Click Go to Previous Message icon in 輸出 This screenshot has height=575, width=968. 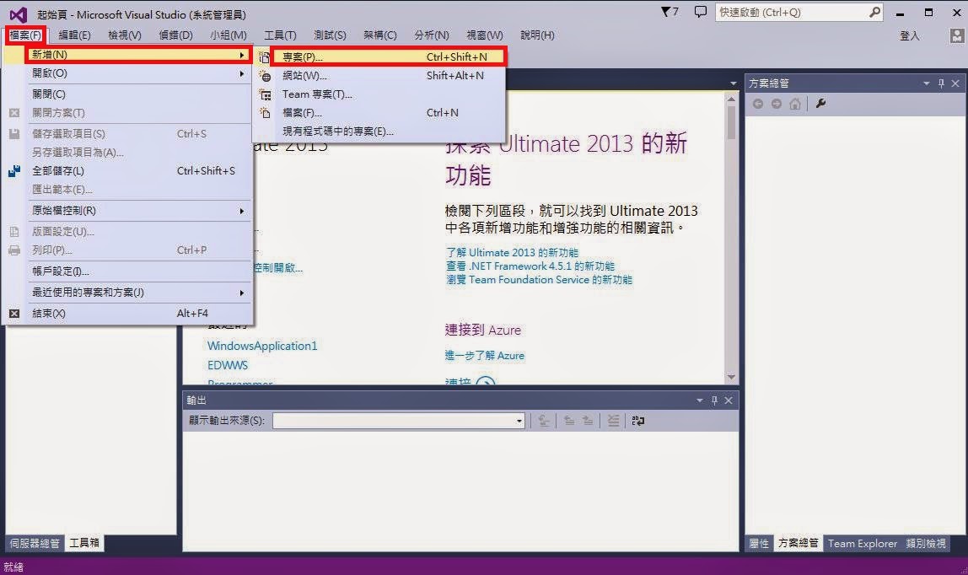pos(569,421)
